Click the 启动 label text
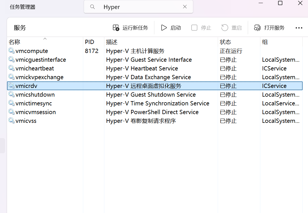Screen dimensions: 308x213 (176, 28)
